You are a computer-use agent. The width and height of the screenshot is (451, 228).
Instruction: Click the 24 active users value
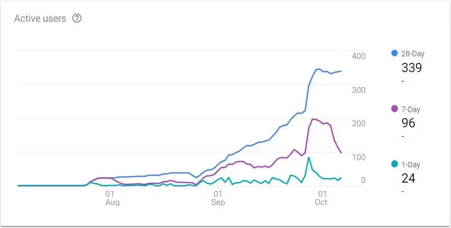[x=408, y=178]
